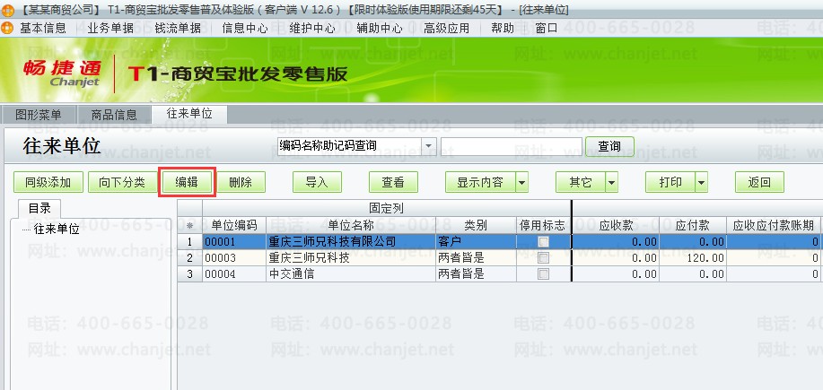Open the 钱流单据 menu

(x=178, y=29)
